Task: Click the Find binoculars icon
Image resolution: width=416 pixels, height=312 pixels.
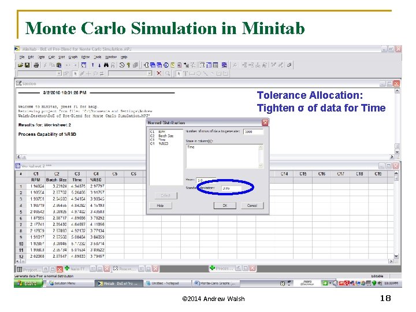Action: pyautogui.click(x=106, y=65)
